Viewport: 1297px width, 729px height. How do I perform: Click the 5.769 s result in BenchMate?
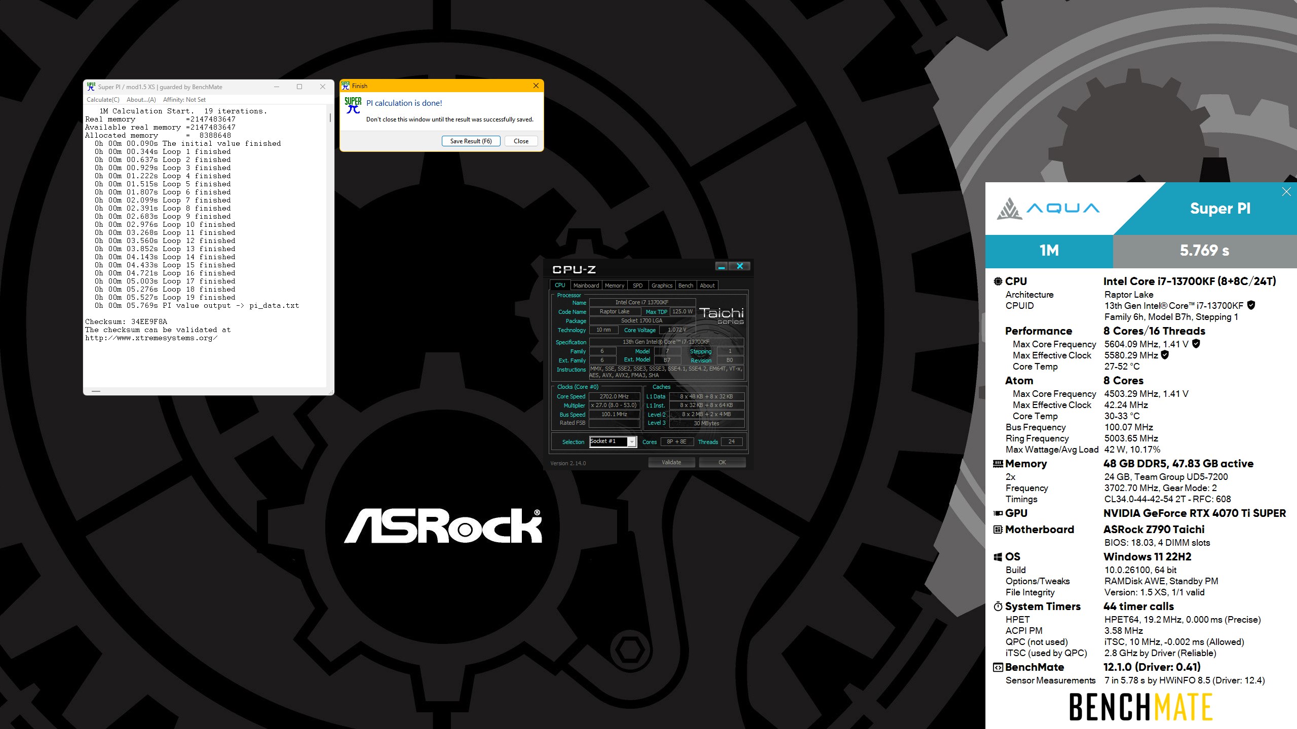[x=1204, y=251]
